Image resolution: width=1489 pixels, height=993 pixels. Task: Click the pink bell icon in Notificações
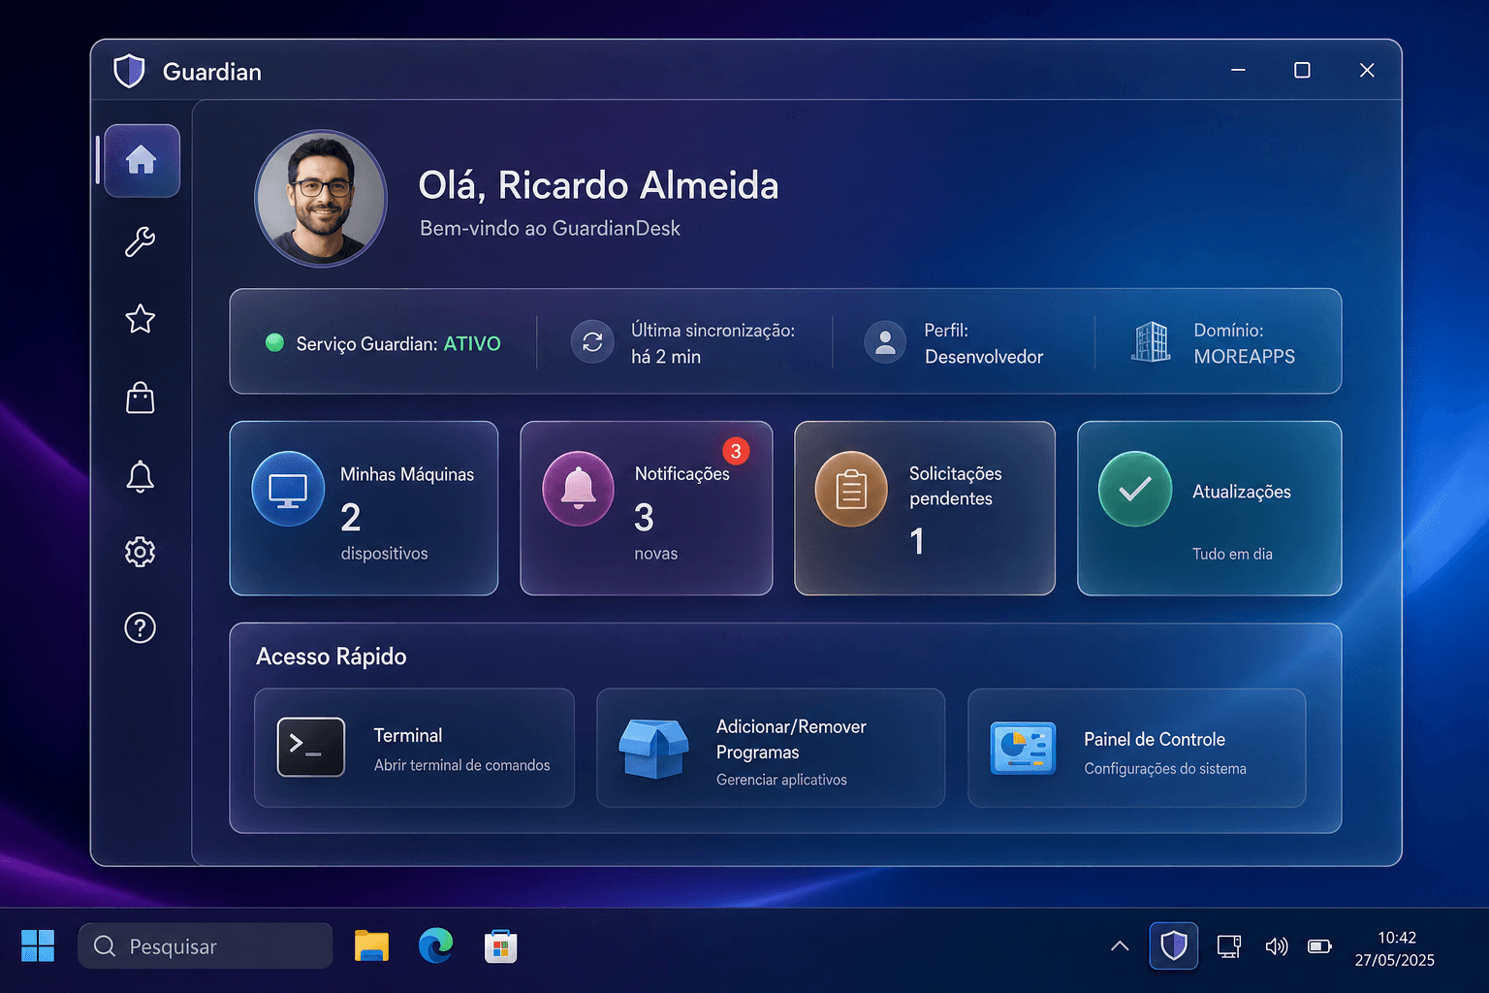(579, 490)
